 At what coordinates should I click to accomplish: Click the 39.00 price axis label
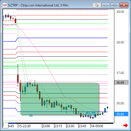coord(120,12)
